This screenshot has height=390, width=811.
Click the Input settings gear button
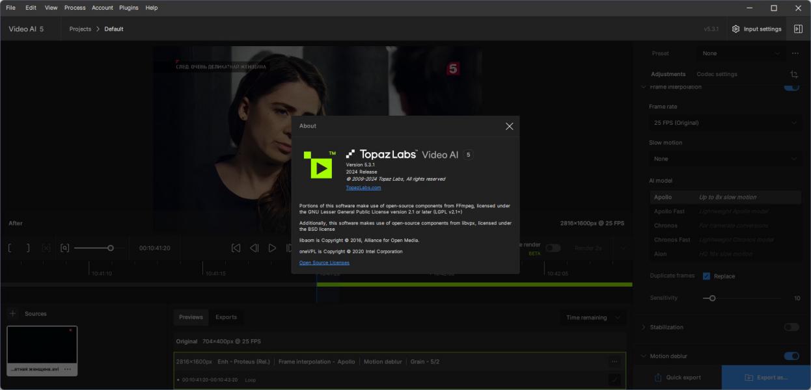pos(756,29)
